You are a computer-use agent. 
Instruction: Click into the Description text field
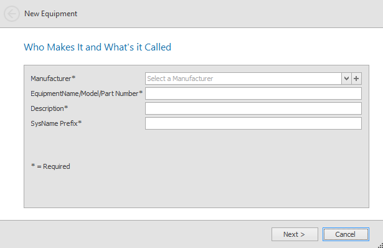(253, 108)
